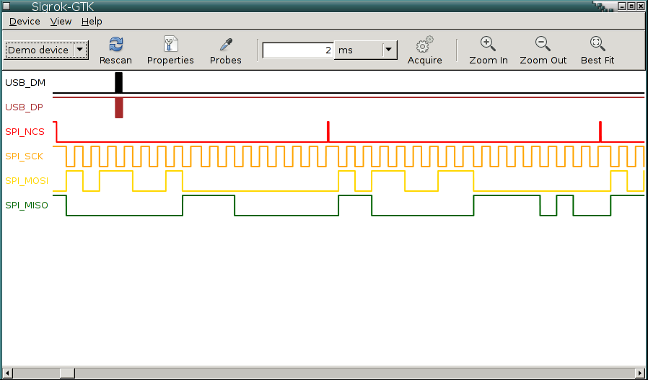This screenshot has width=648, height=380.
Task: Click the scrollbar right arrow
Action: coord(640,373)
